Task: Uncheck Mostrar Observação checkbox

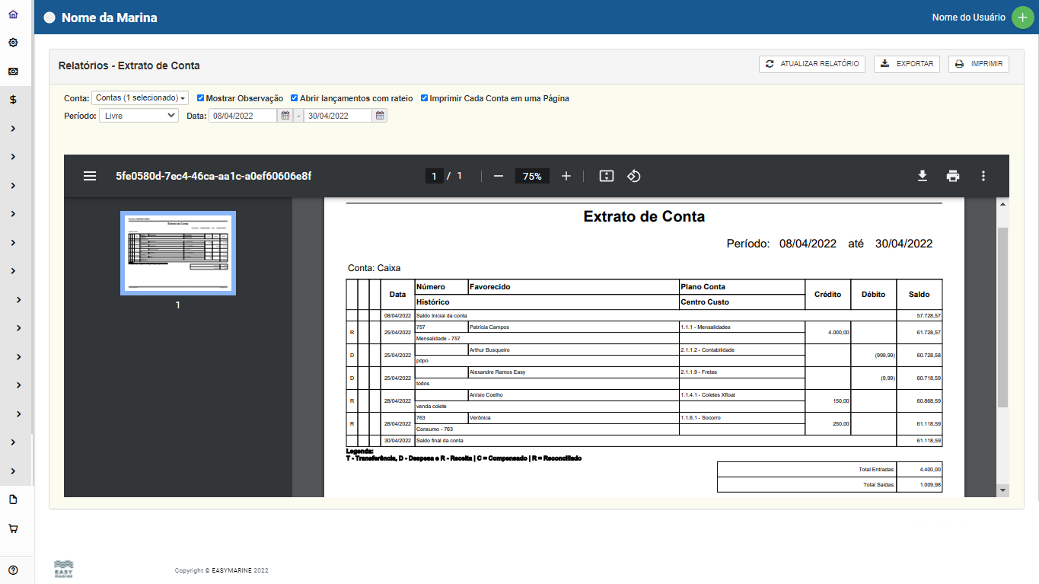Action: tap(200, 98)
